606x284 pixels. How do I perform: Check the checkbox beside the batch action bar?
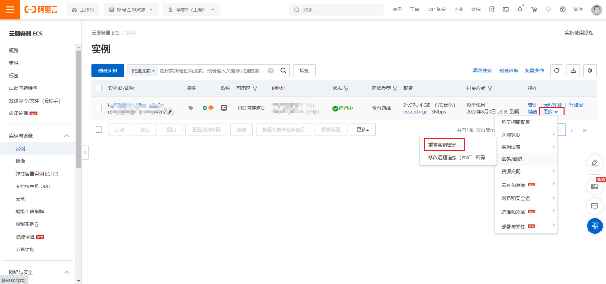[99, 129]
